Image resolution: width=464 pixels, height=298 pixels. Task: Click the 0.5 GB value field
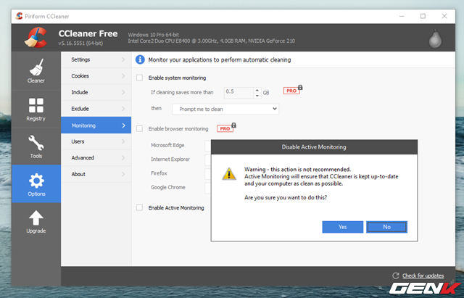pos(239,92)
